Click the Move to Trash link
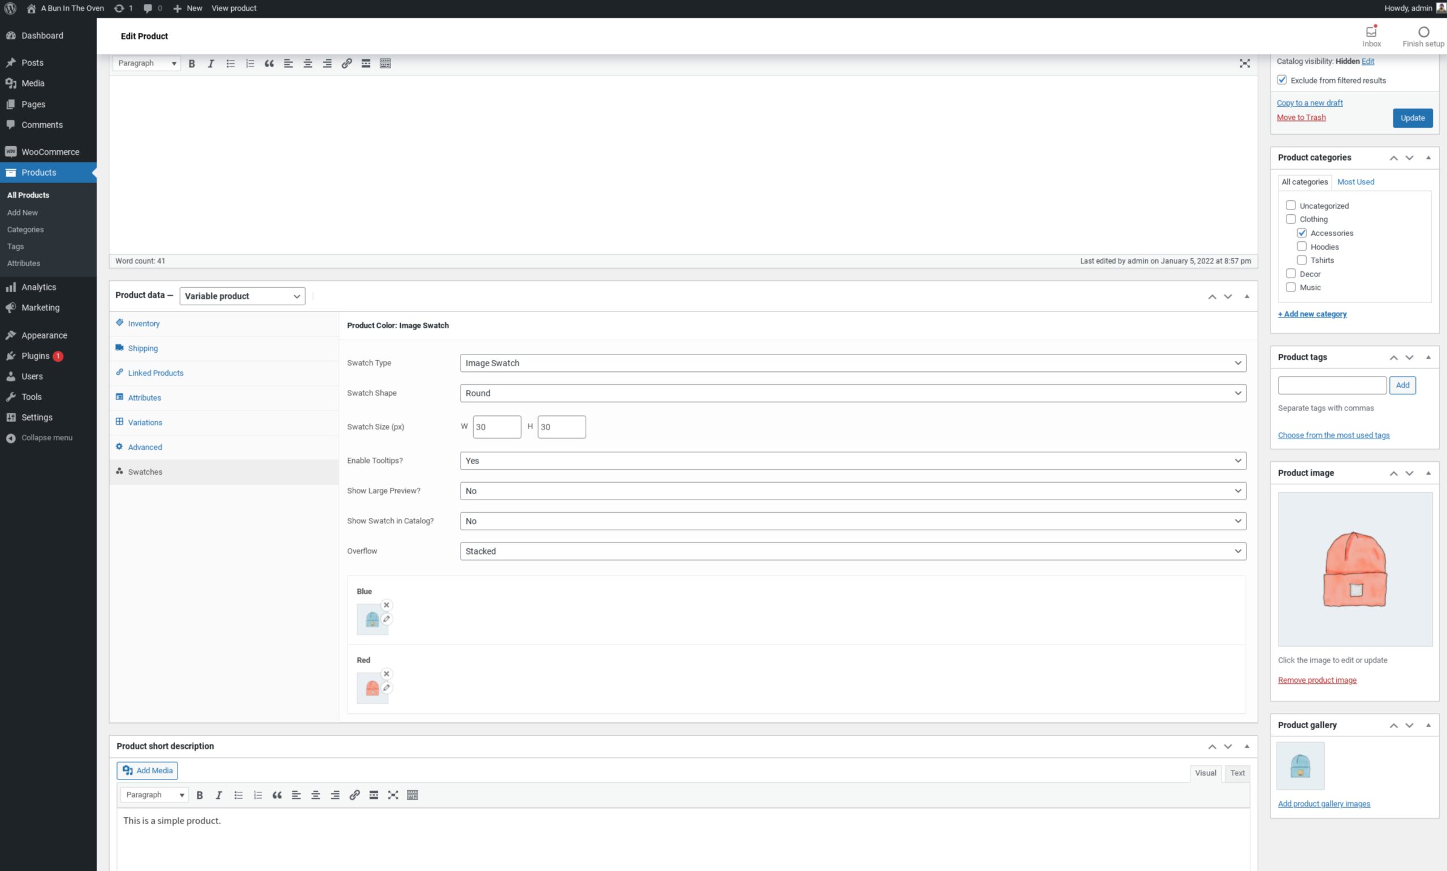The height and width of the screenshot is (871, 1447). pos(1301,118)
